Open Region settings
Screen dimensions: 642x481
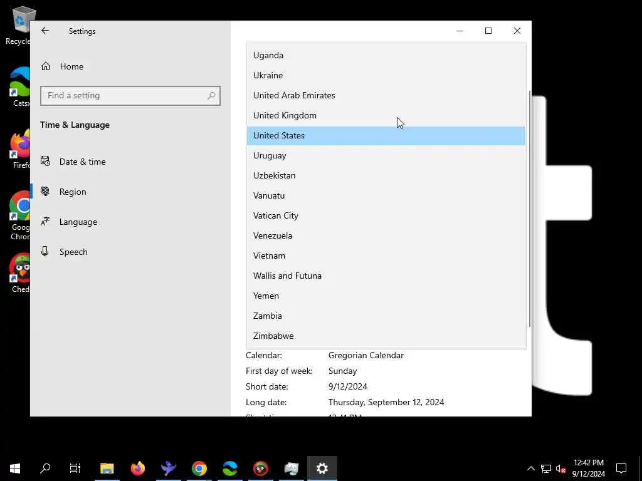pyautogui.click(x=130, y=192)
